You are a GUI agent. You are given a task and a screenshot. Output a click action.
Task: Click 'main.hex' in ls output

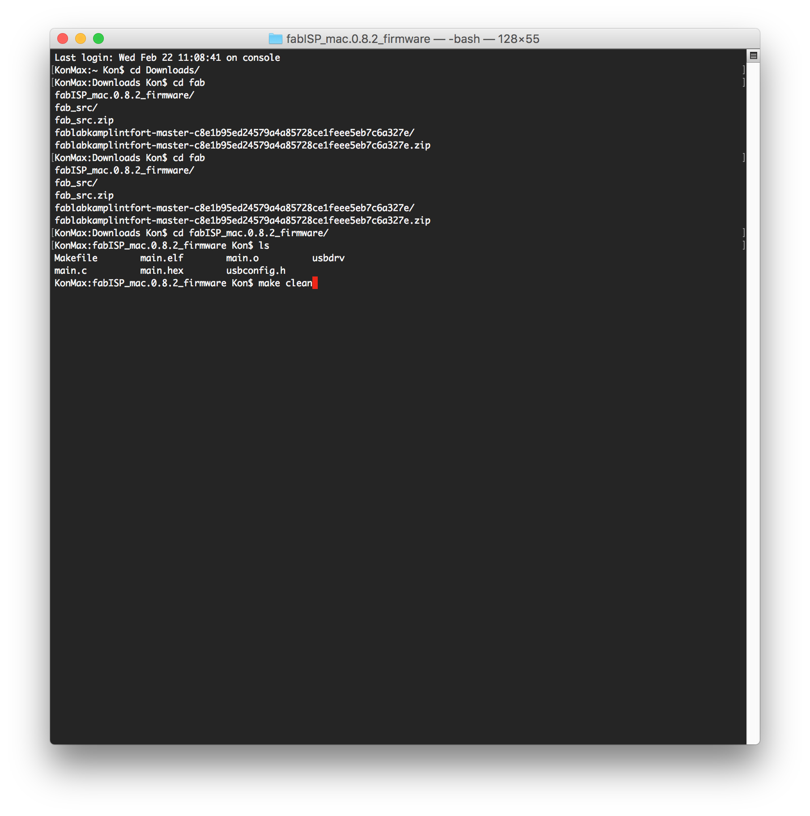(162, 271)
